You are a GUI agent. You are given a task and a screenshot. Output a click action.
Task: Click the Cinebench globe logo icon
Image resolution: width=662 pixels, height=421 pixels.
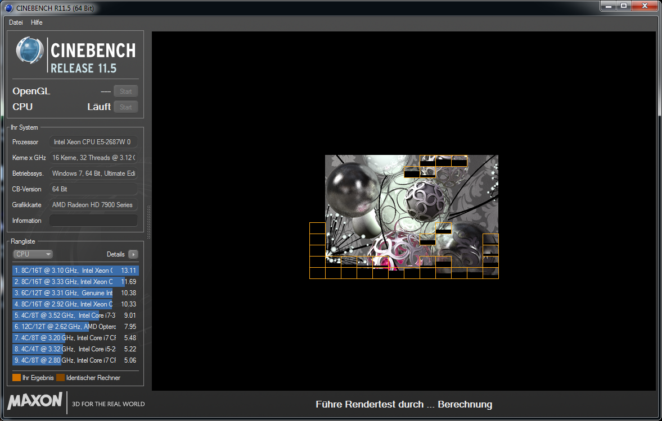pos(30,50)
